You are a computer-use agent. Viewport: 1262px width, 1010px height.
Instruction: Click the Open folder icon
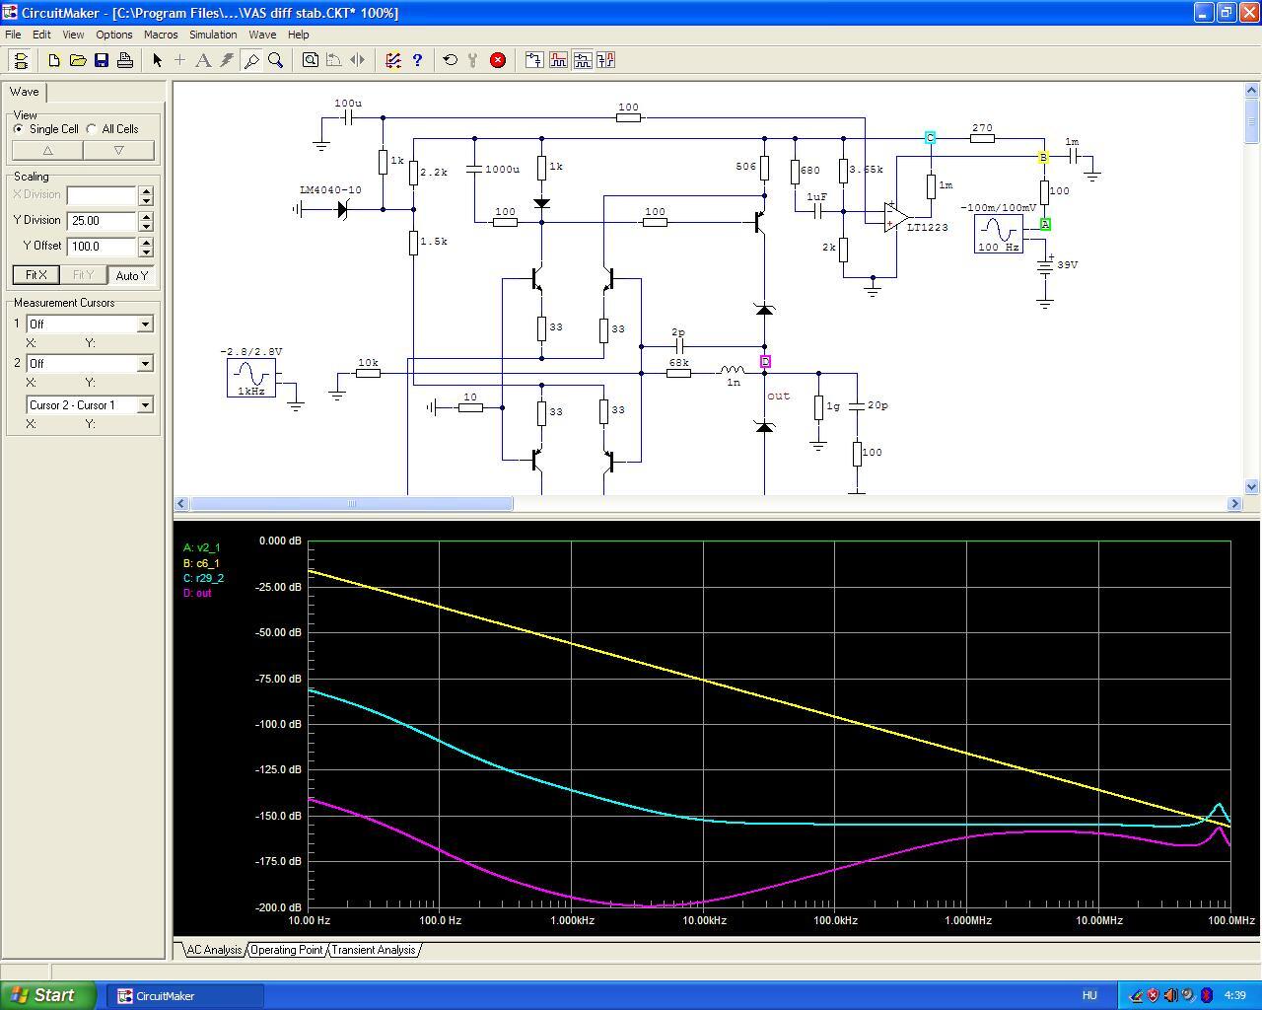pyautogui.click(x=78, y=60)
